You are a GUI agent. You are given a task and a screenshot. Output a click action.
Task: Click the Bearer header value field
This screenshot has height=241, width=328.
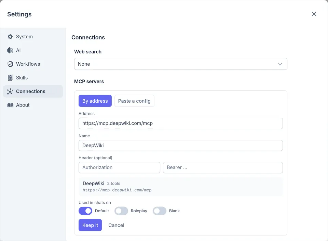[x=223, y=167]
